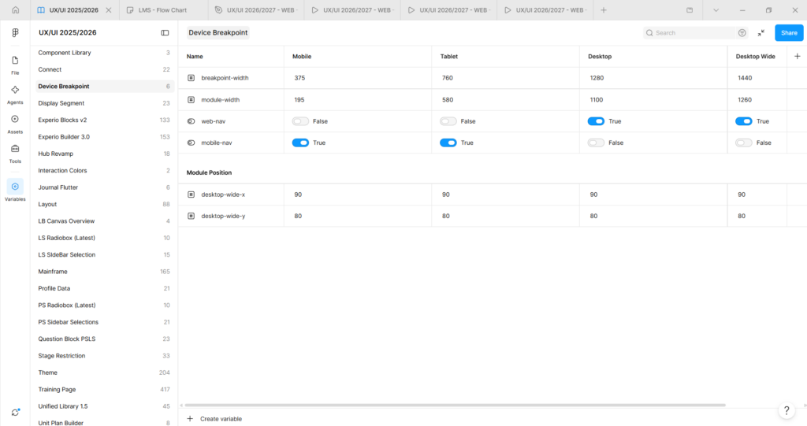Toggle mobile-nav switch for Desktop
807x426 pixels.
pyautogui.click(x=596, y=143)
